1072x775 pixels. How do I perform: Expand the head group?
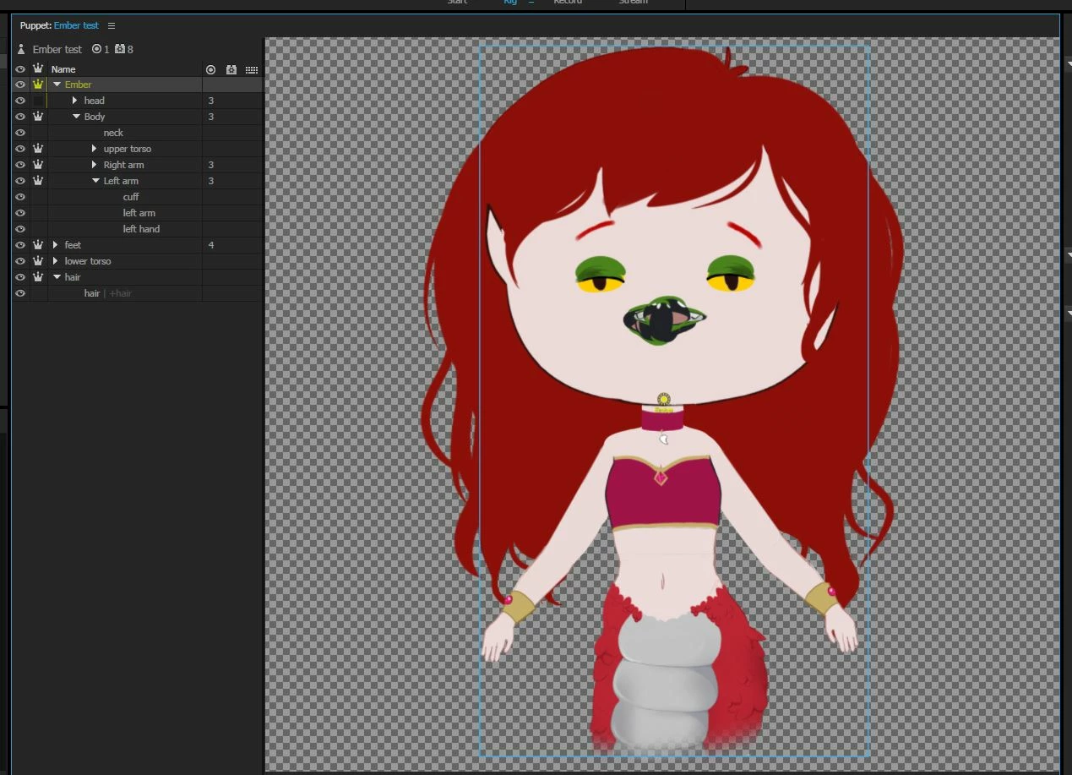click(x=75, y=101)
